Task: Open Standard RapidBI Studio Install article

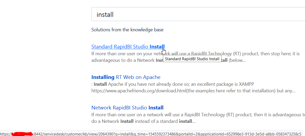Action: [128, 47]
